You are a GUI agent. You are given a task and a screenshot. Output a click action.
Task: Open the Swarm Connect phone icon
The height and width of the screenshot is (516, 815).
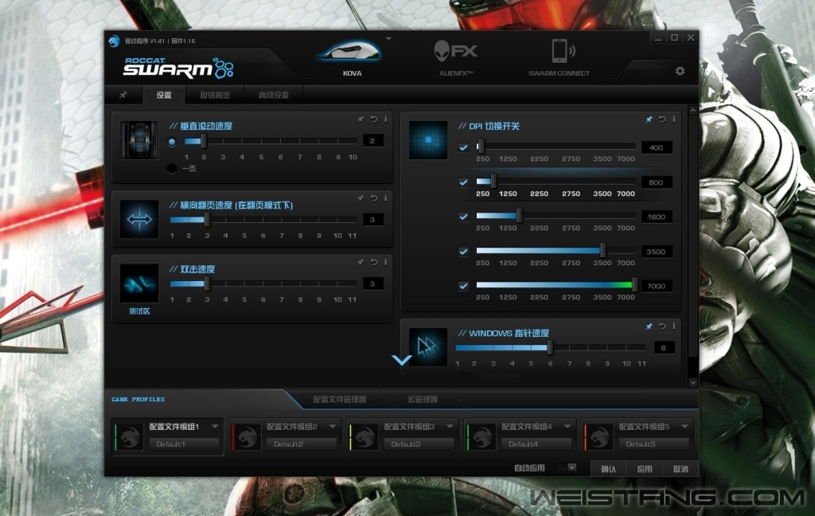point(563,51)
